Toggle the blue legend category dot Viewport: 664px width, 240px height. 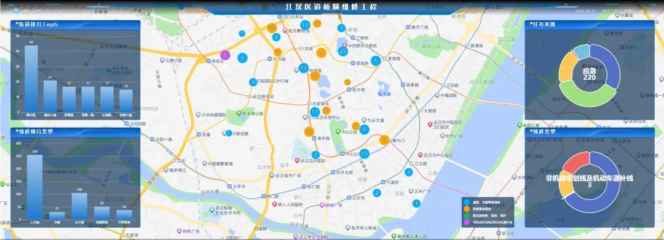(x=467, y=203)
